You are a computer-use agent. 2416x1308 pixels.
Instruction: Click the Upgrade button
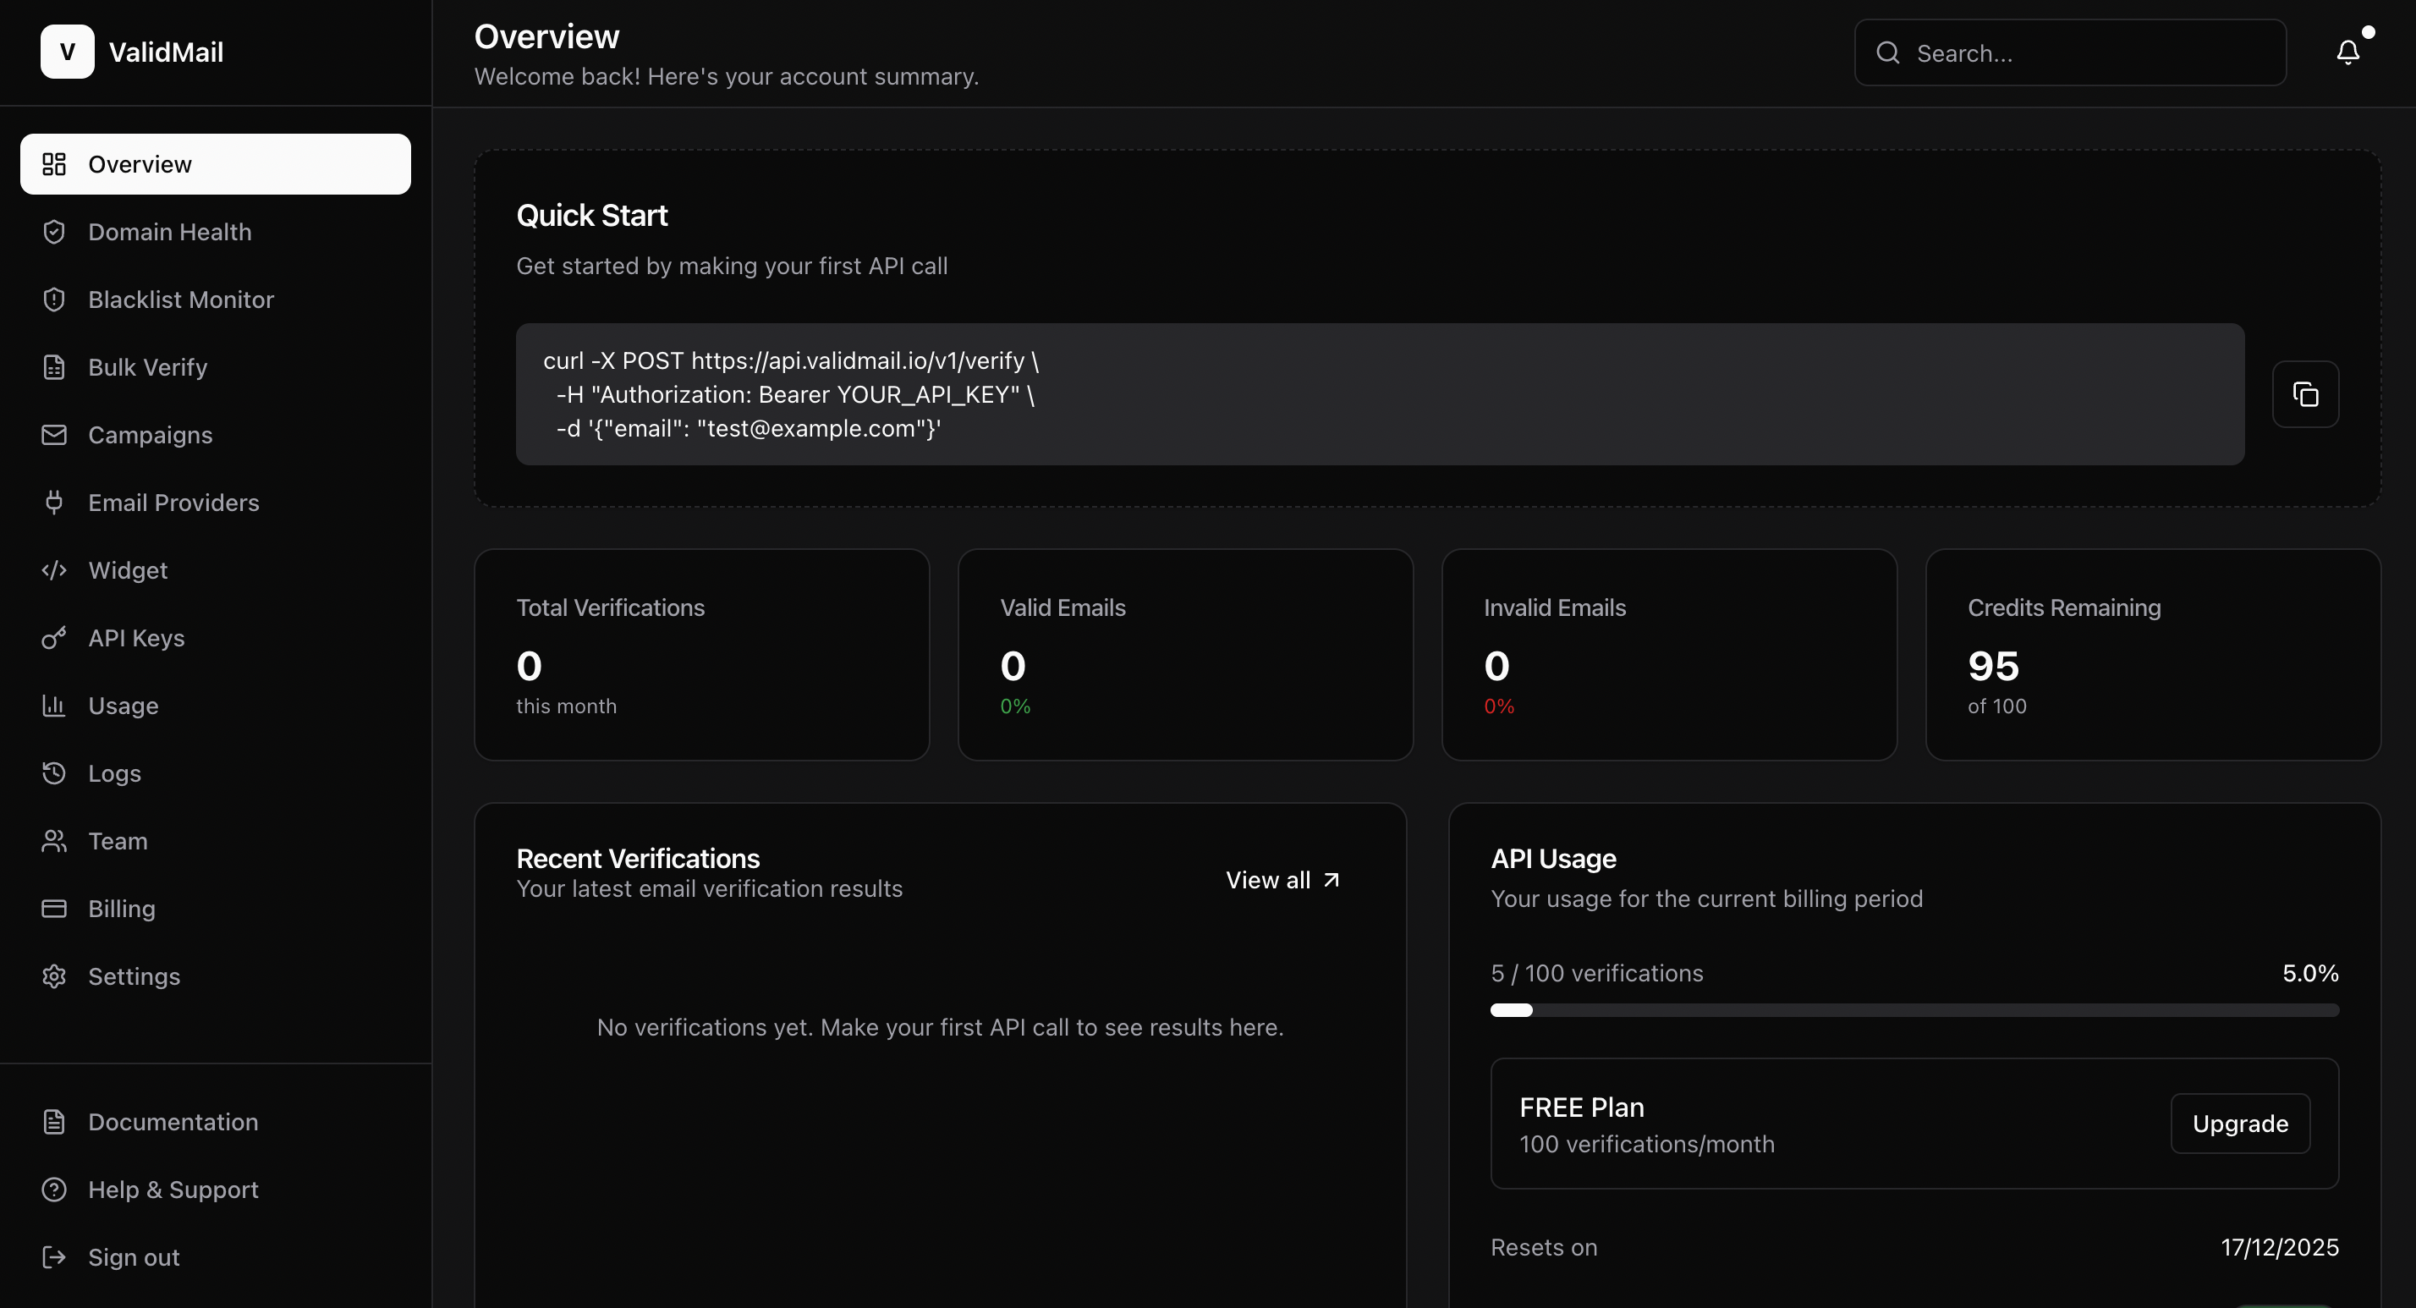point(2240,1124)
